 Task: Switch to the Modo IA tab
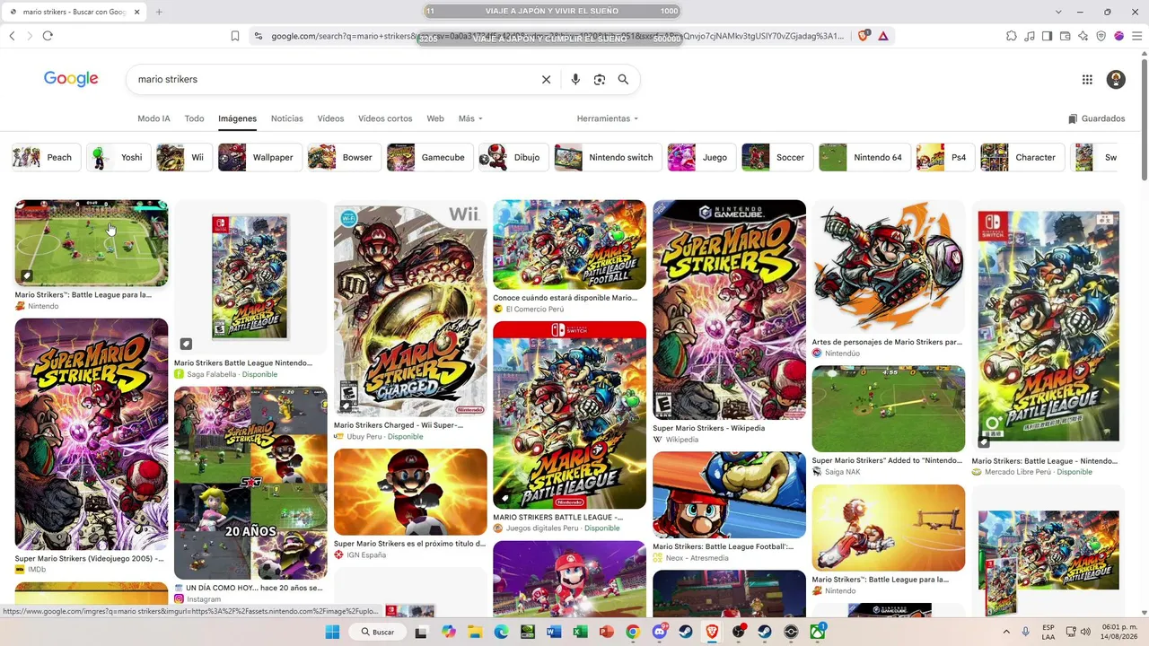153,118
